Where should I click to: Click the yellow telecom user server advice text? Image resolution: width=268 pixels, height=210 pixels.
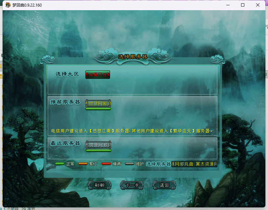132,131
